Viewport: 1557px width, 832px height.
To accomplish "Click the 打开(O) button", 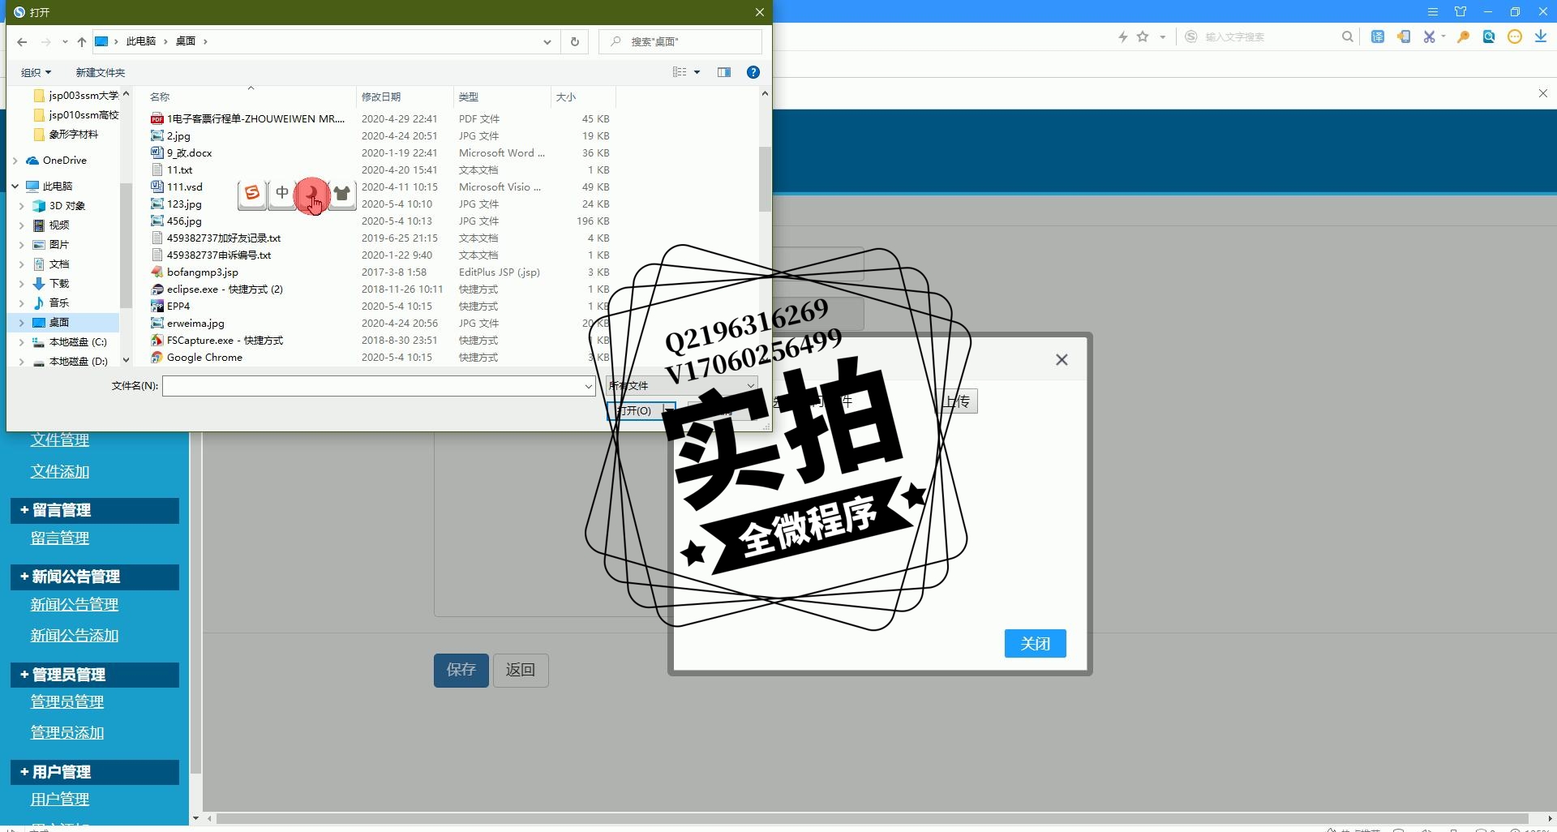I will (x=635, y=411).
